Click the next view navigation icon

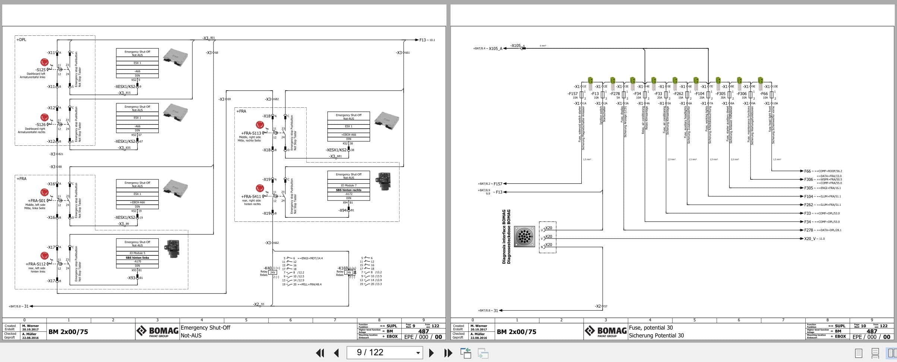coord(482,353)
